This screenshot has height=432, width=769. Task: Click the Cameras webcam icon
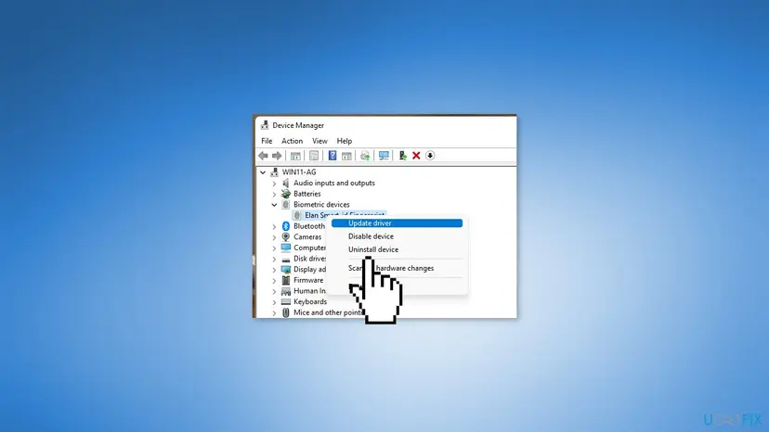[286, 237]
